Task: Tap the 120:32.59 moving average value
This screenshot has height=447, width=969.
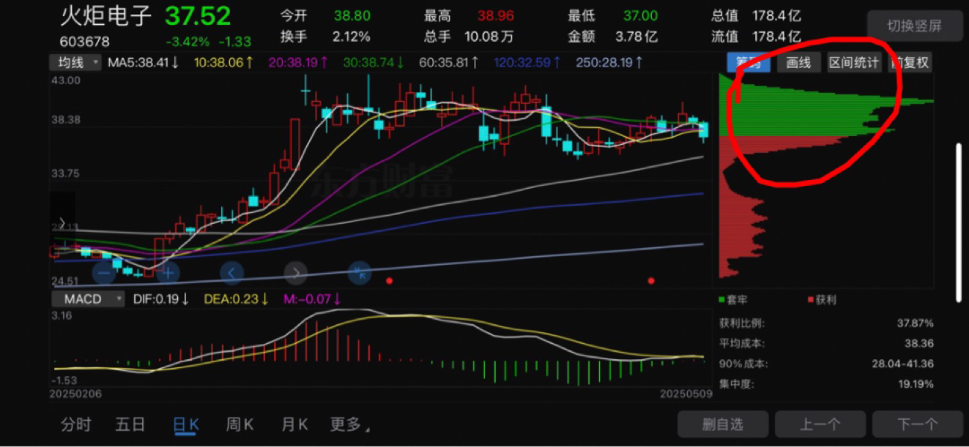Action: 527,63
